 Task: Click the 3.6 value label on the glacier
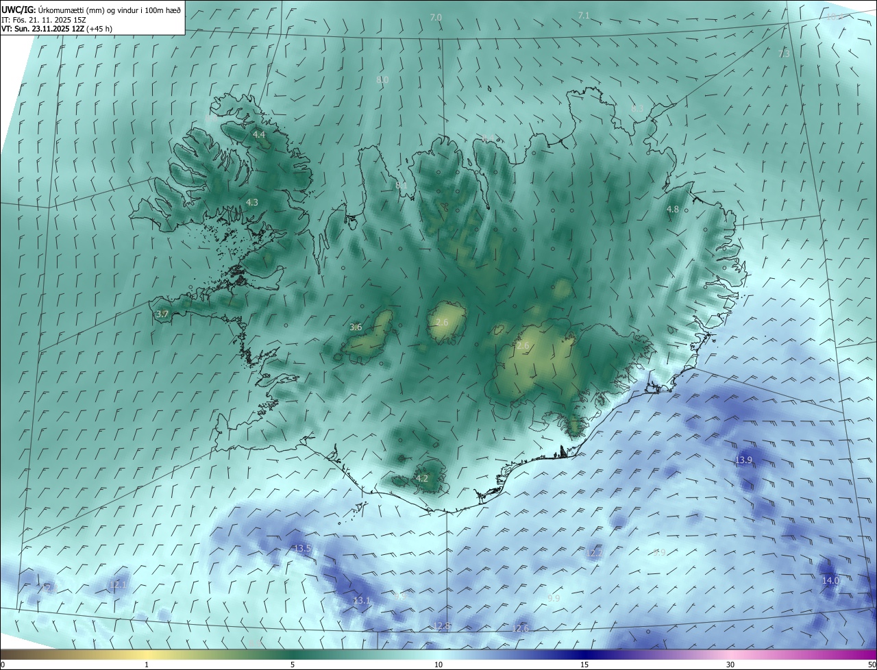pos(356,327)
